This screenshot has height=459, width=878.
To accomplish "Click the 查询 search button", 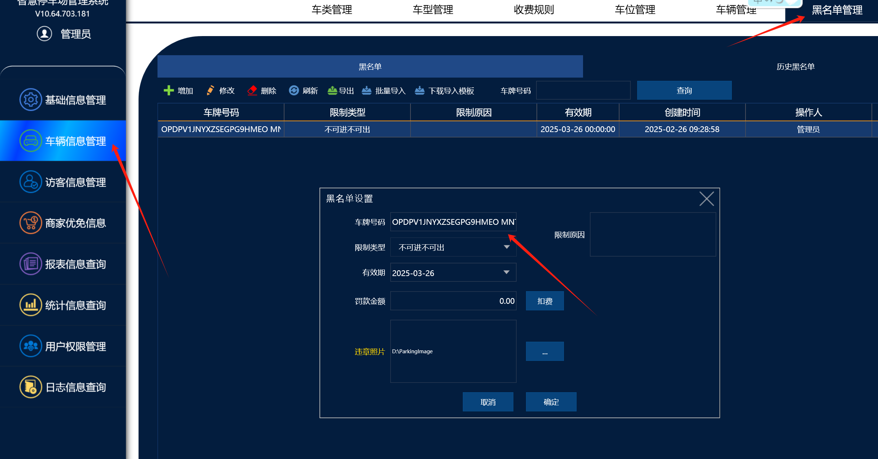I will 684,90.
